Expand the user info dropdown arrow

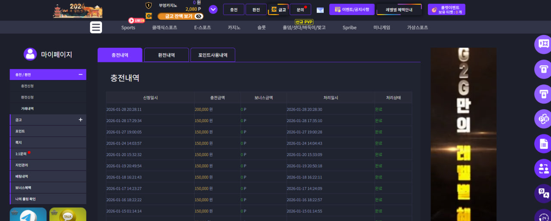click(x=213, y=9)
